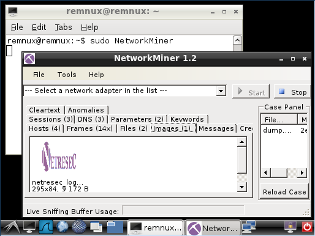
Task: Click the terminal icon in the remnux title bar
Action: [x=13, y=12]
